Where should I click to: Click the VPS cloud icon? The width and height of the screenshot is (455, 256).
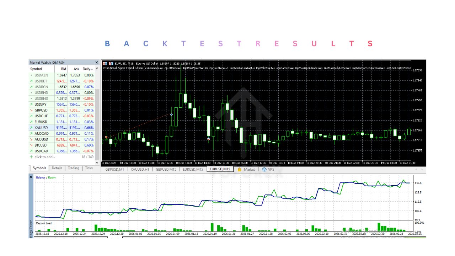263,170
